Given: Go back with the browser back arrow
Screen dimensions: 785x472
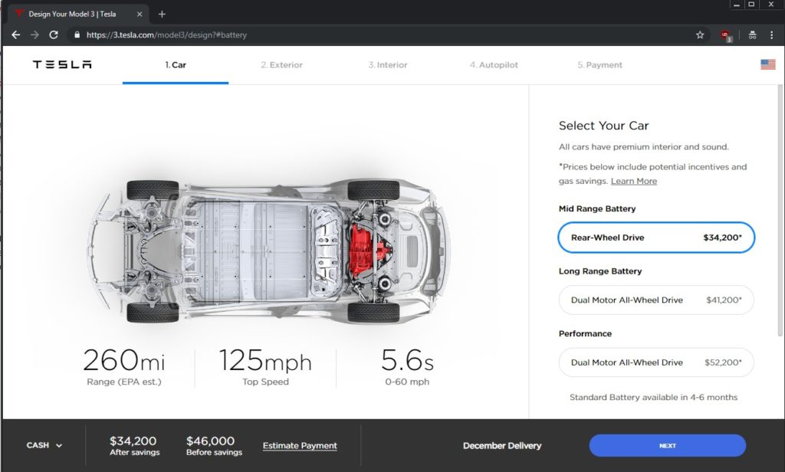Looking at the screenshot, I should pos(16,35).
